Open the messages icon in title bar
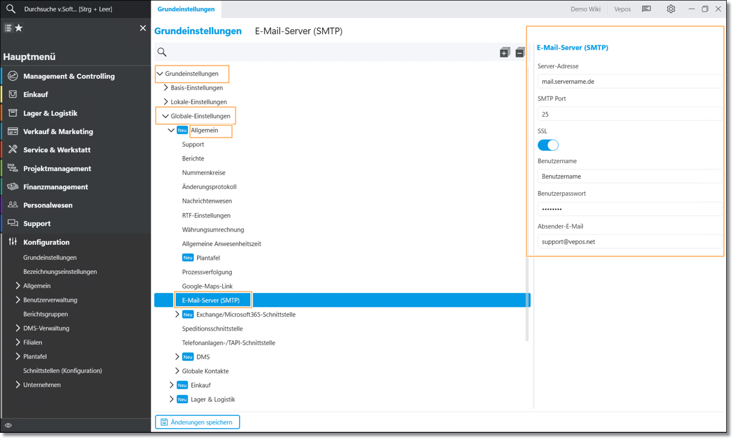Image resolution: width=733 pixels, height=439 pixels. click(x=646, y=9)
